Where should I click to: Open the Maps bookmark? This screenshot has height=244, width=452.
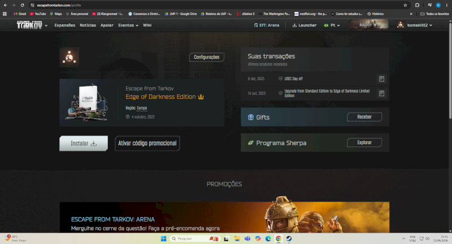tap(56, 14)
